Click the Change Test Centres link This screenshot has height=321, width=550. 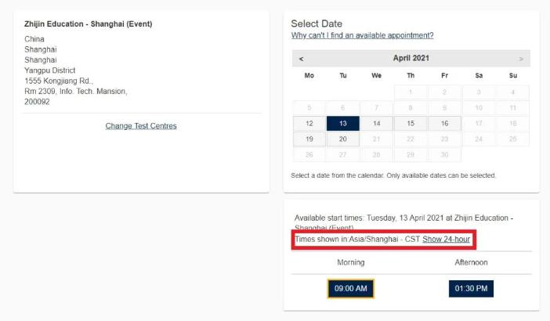(141, 126)
